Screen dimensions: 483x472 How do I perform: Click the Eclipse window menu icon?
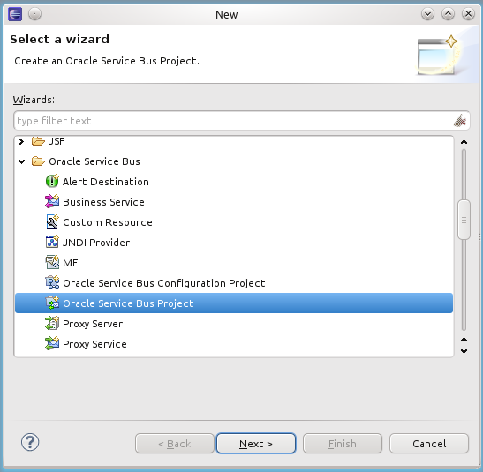tap(15, 14)
